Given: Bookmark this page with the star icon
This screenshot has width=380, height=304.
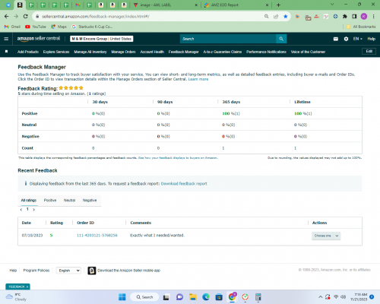Looking at the screenshot, I should [x=286, y=17].
